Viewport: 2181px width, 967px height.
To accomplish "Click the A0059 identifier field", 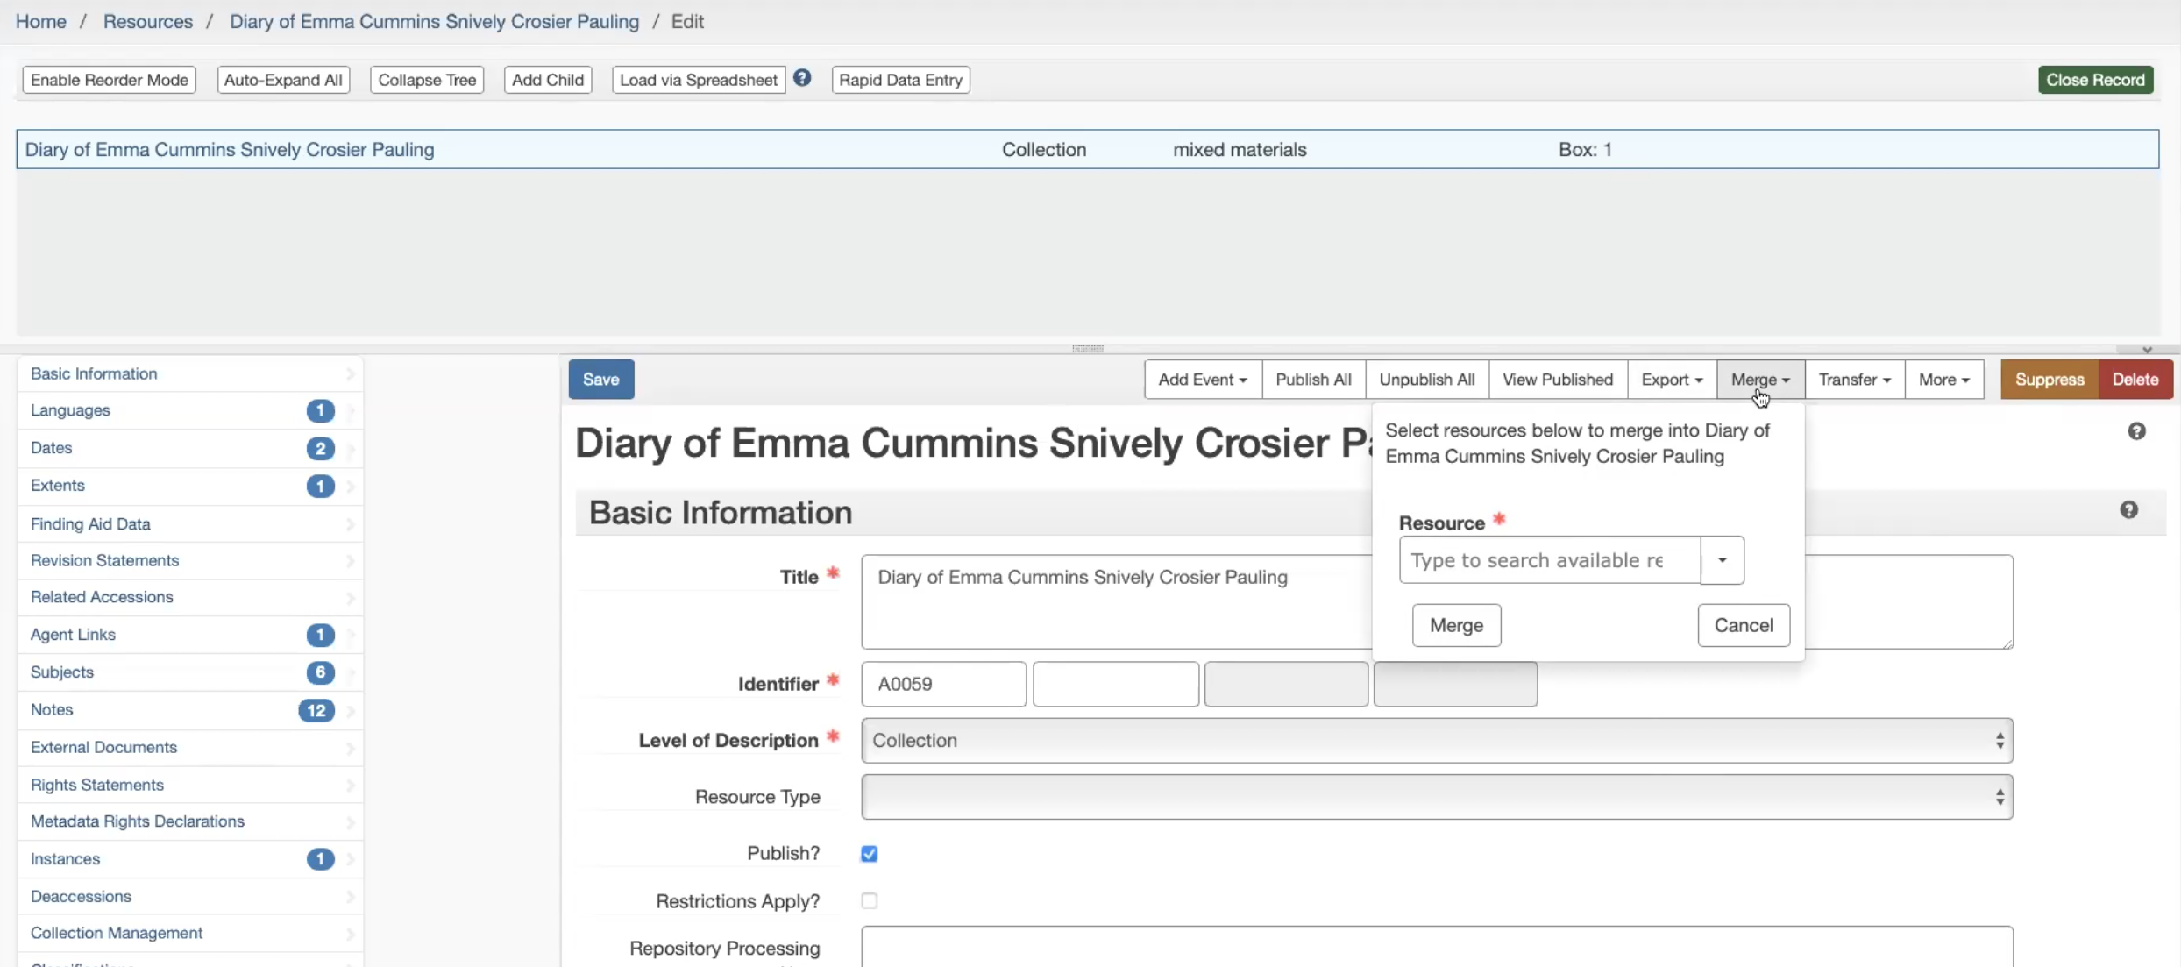I will pyautogui.click(x=943, y=684).
